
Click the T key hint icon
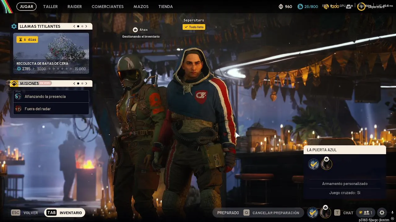click(337, 213)
